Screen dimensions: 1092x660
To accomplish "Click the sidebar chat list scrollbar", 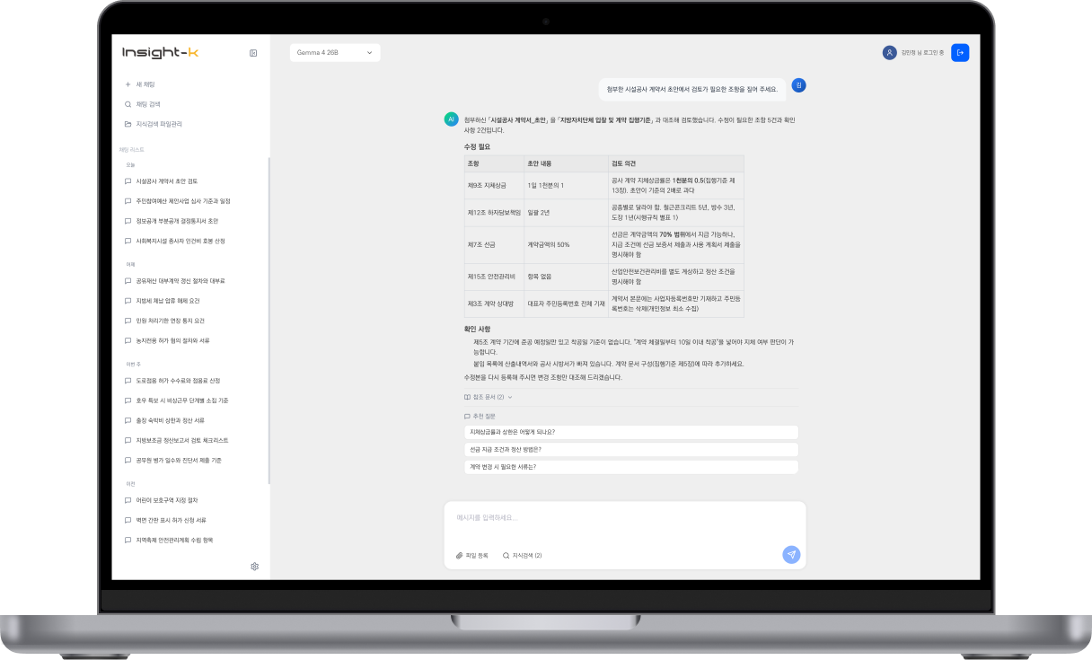I will 269,321.
